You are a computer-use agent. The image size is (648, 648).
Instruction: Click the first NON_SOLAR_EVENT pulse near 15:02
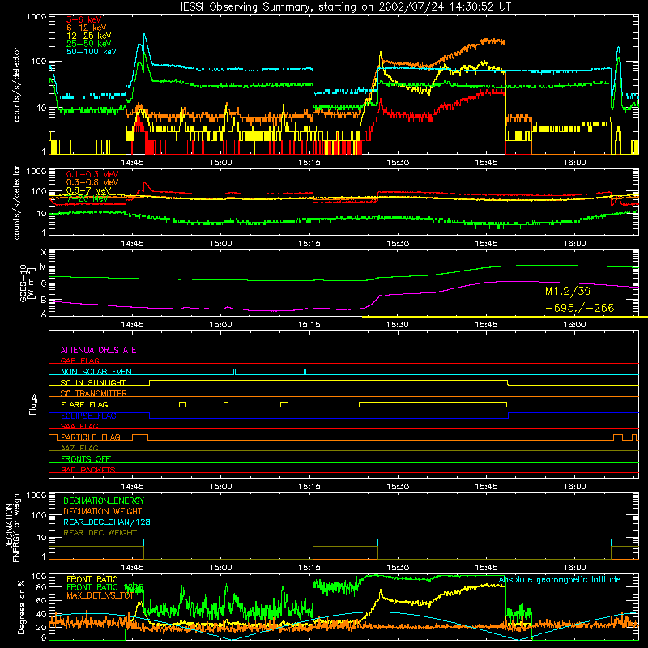(235, 372)
